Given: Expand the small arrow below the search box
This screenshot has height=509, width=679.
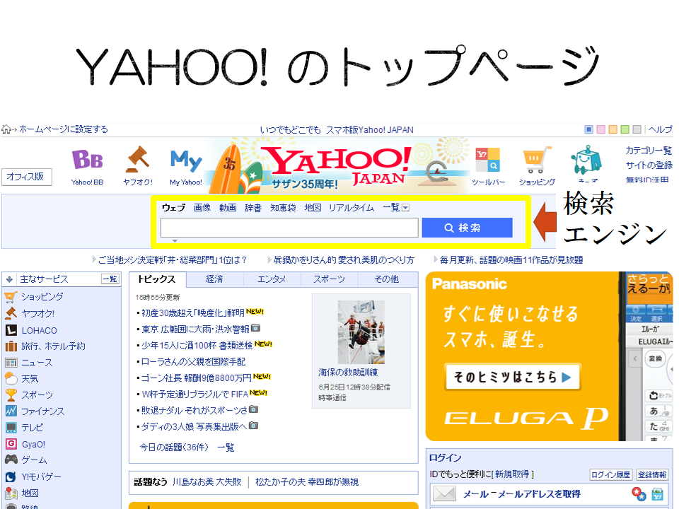Looking at the screenshot, I should (175, 240).
